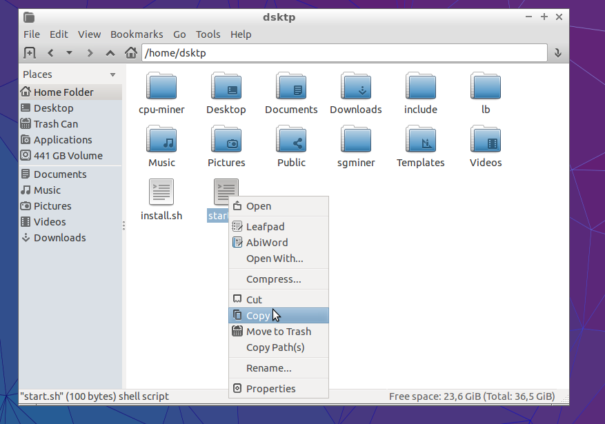Click the go arrow beside path bar
This screenshot has height=424, width=605.
[x=557, y=53]
